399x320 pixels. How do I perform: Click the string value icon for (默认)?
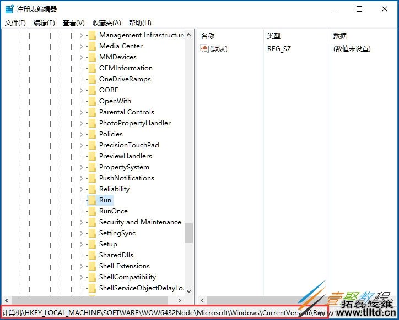(x=204, y=48)
